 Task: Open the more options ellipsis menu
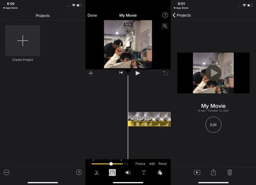tap(6, 172)
